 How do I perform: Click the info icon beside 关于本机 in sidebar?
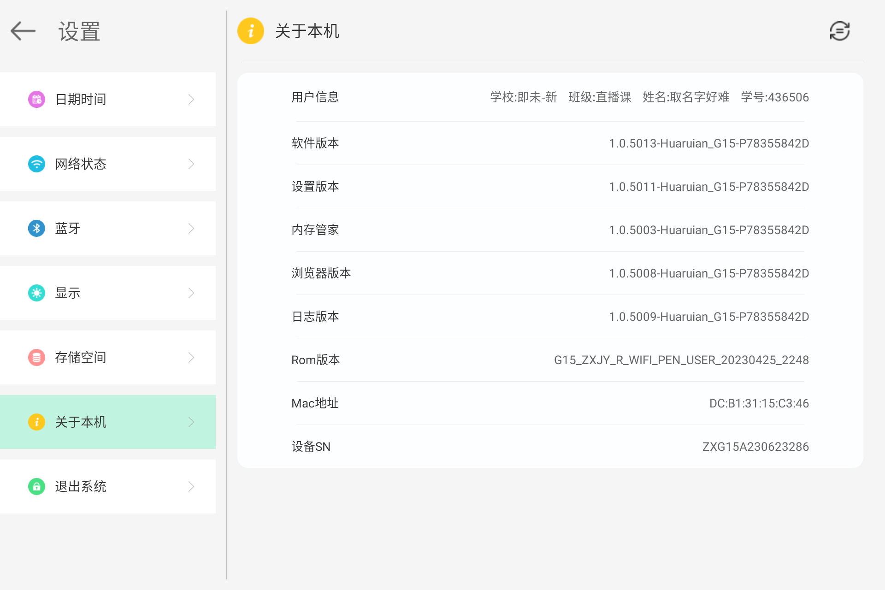coord(36,422)
